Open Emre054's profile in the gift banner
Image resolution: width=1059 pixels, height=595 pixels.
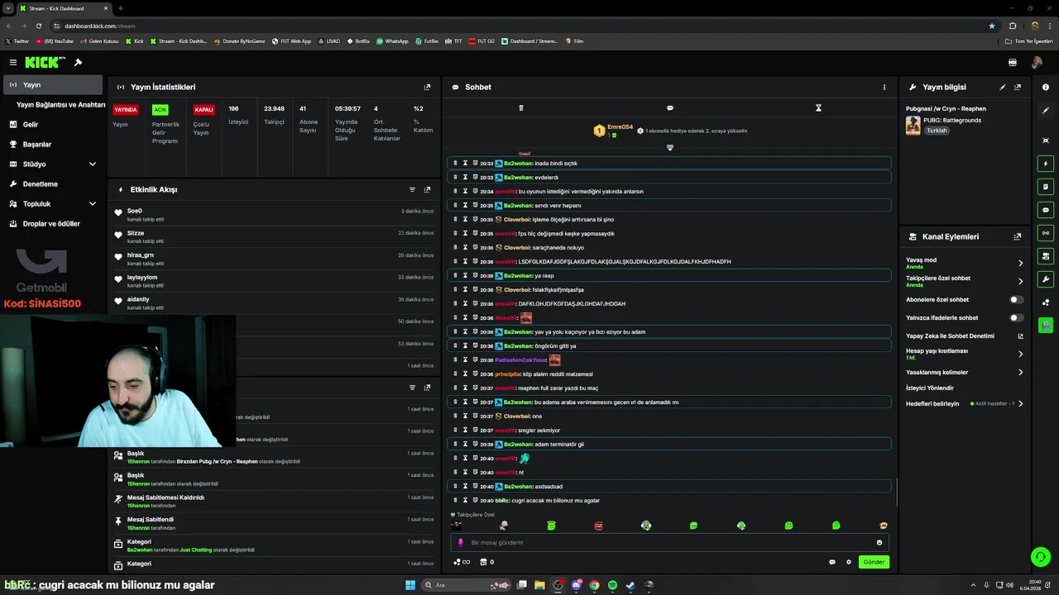[620, 127]
